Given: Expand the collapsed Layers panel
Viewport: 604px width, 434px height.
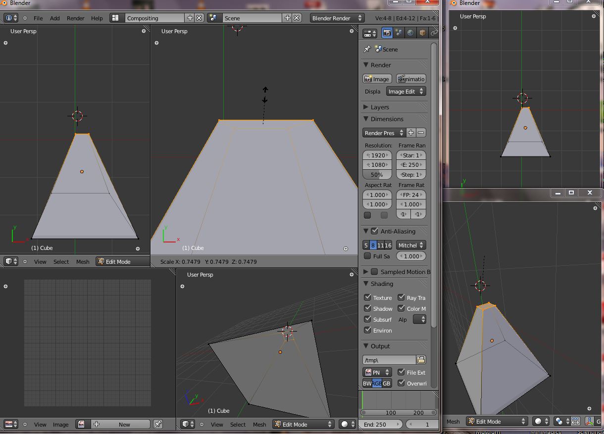Looking at the screenshot, I should [x=380, y=107].
